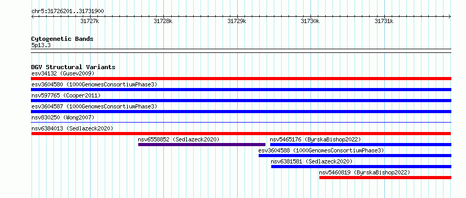Click the 31731k ruler position
The image size is (466, 198).
[384, 21]
